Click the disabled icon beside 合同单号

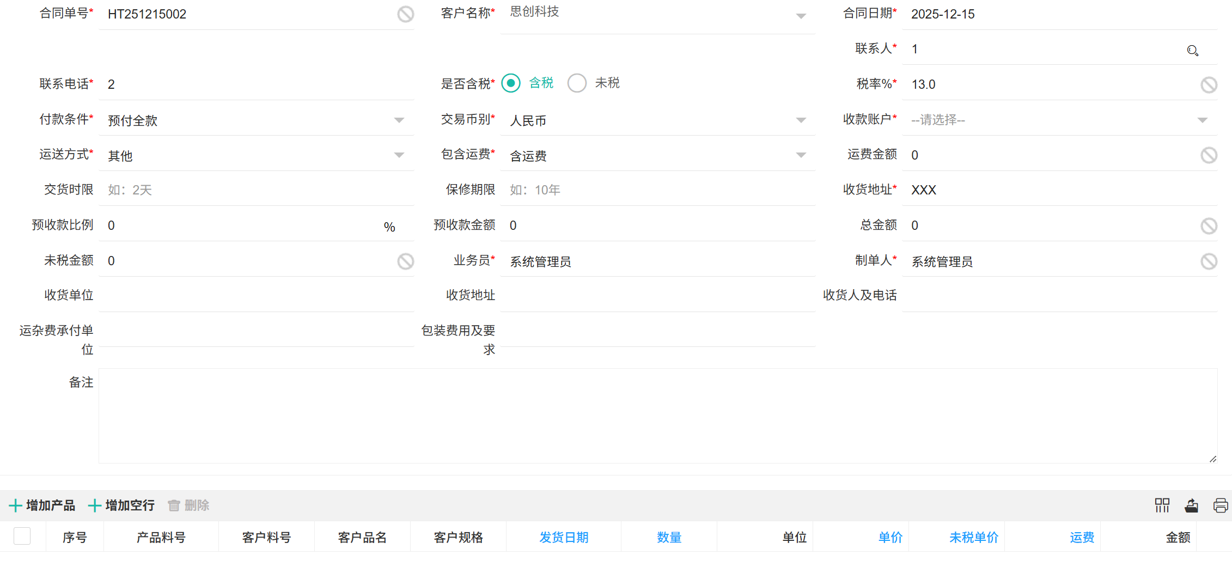point(405,14)
